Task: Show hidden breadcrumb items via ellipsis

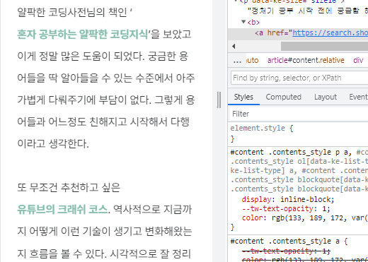Action: [x=237, y=61]
